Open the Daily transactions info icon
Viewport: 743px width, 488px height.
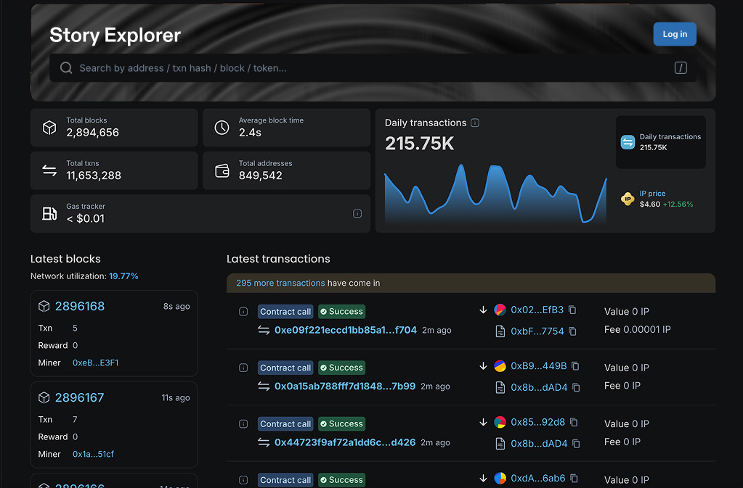[x=475, y=123]
